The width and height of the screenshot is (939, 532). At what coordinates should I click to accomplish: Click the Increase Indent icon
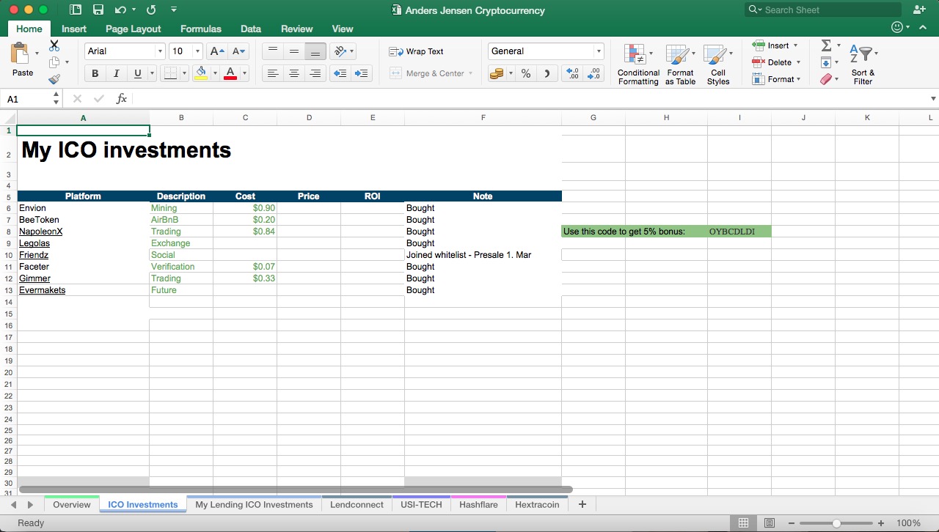point(362,73)
